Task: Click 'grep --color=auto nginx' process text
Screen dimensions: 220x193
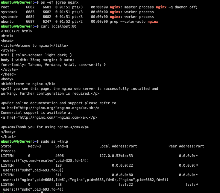Action: [134, 22]
